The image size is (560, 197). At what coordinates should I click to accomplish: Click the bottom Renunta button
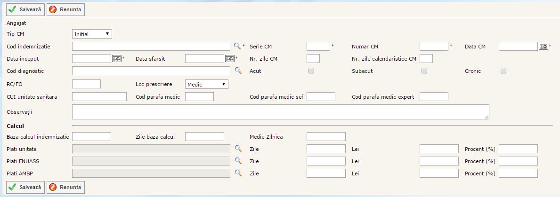(65, 187)
